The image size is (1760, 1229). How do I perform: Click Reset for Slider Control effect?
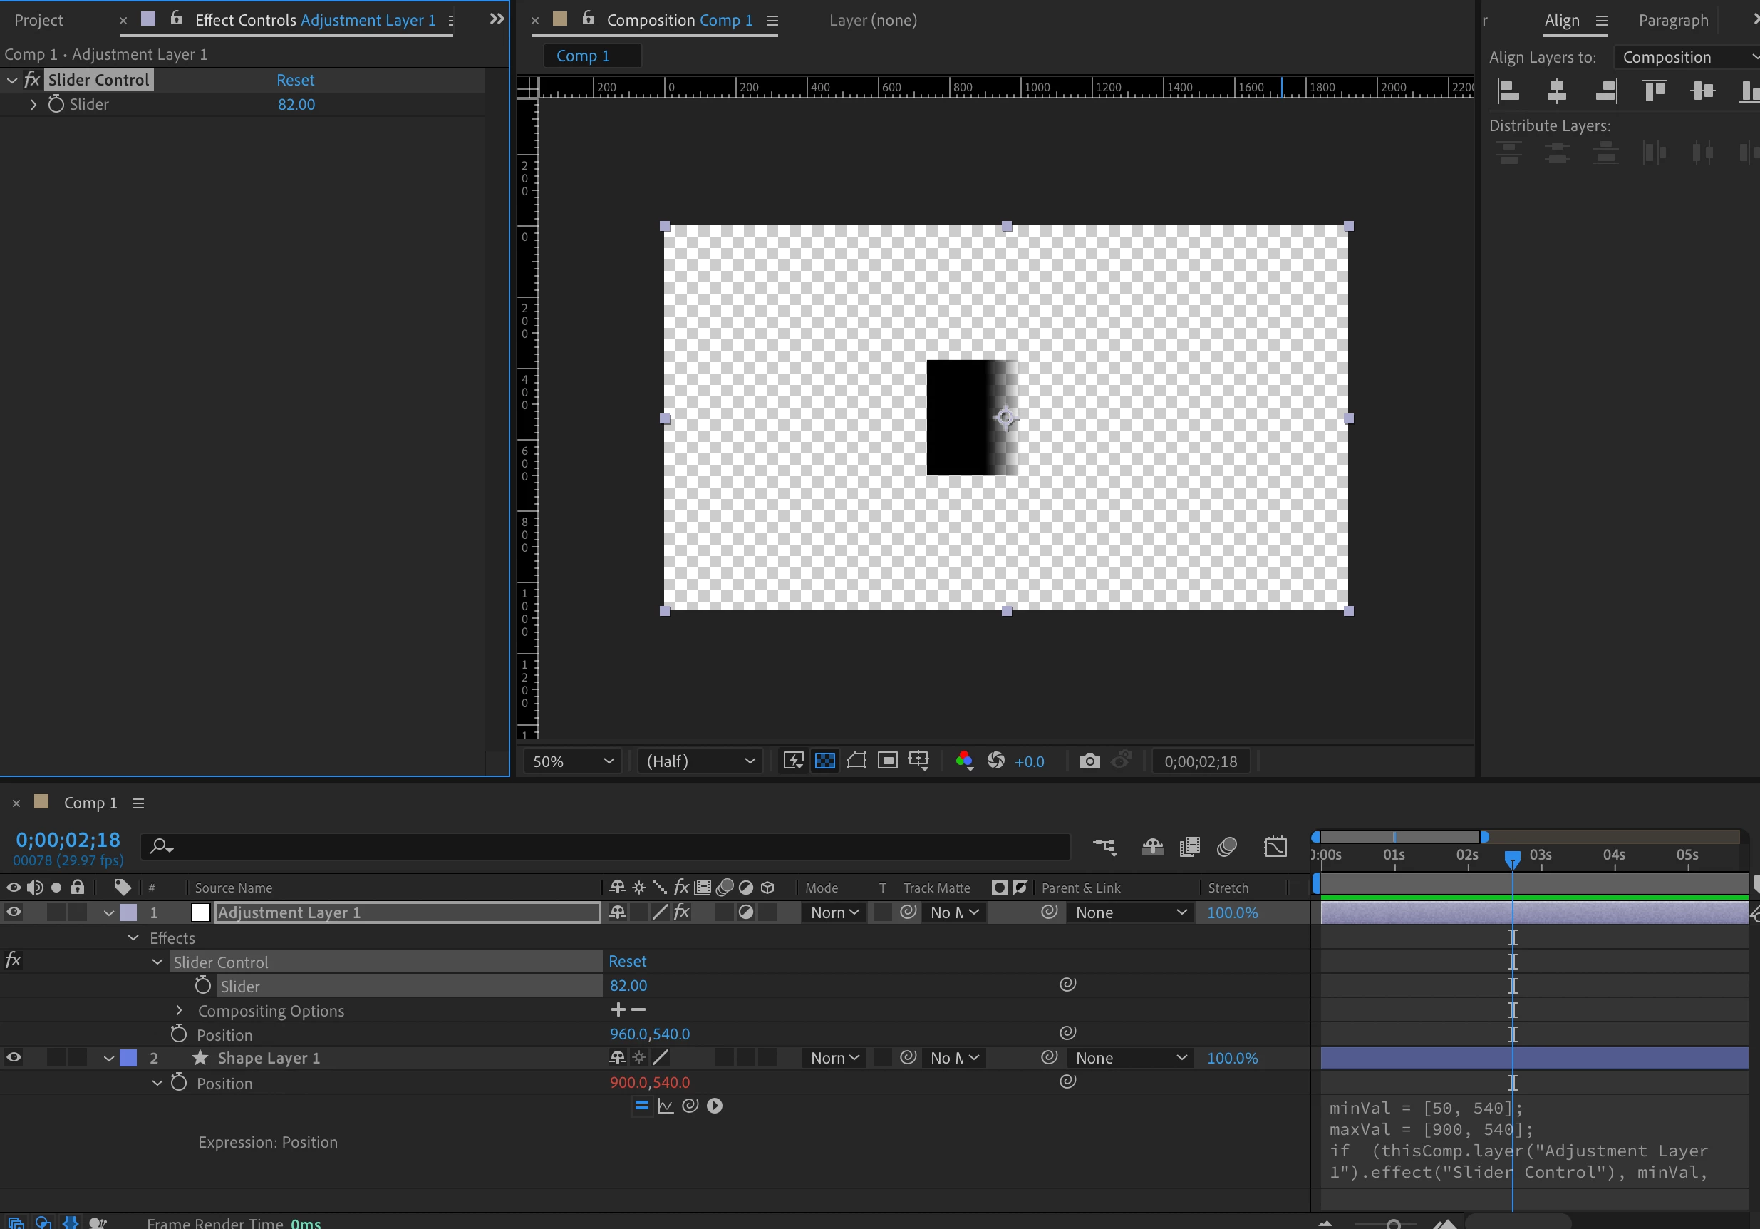coord(295,81)
